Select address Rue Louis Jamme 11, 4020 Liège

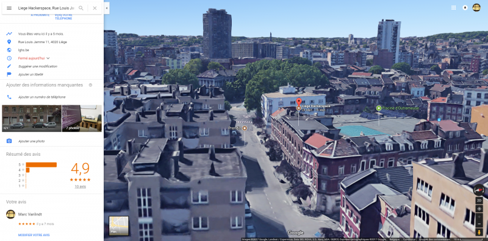[42, 42]
